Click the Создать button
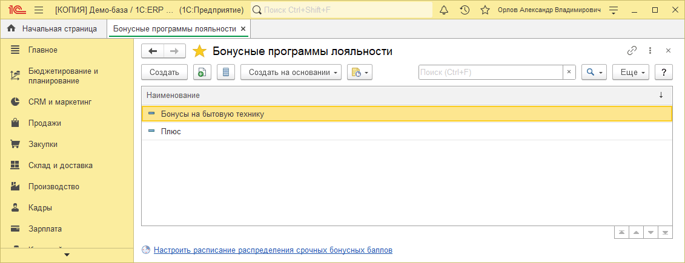The width and height of the screenshot is (685, 263). tap(164, 73)
